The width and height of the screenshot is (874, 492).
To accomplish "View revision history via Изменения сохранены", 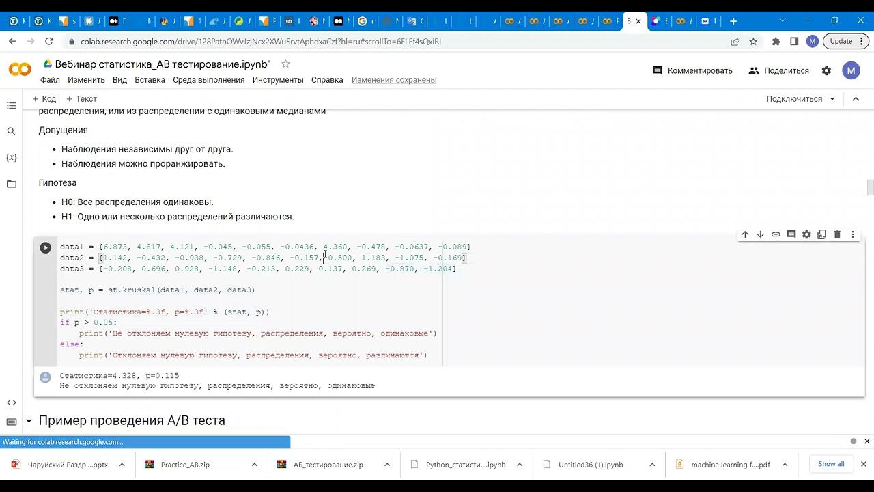I will pyautogui.click(x=394, y=80).
